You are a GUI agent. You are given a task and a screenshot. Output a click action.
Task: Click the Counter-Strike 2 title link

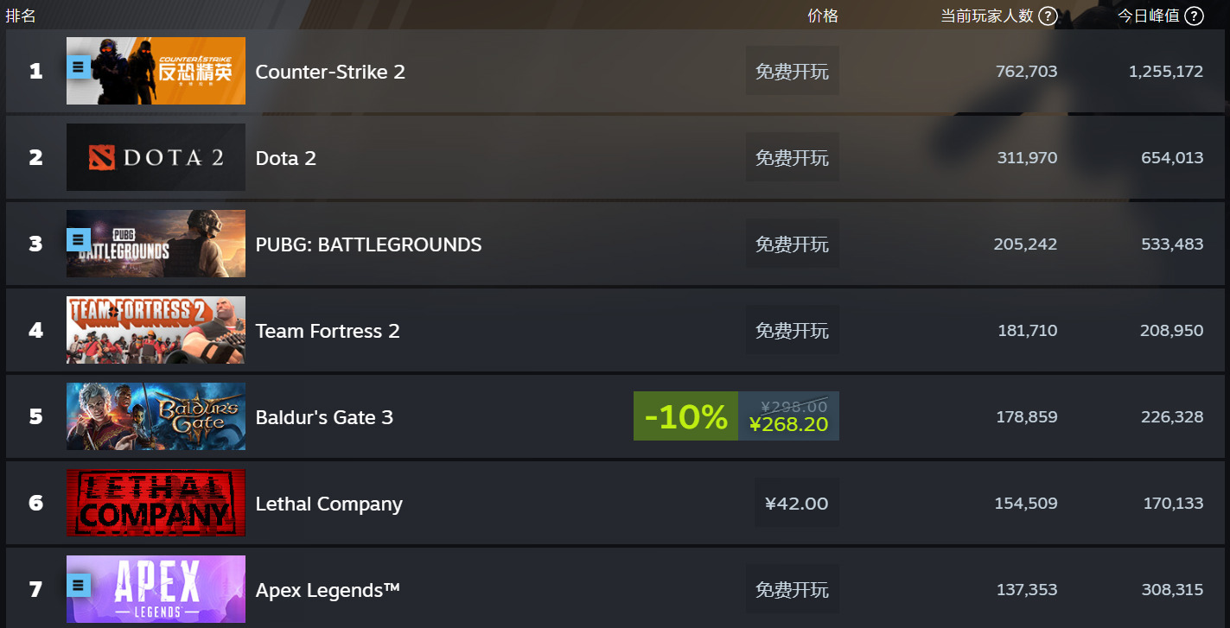(x=330, y=72)
